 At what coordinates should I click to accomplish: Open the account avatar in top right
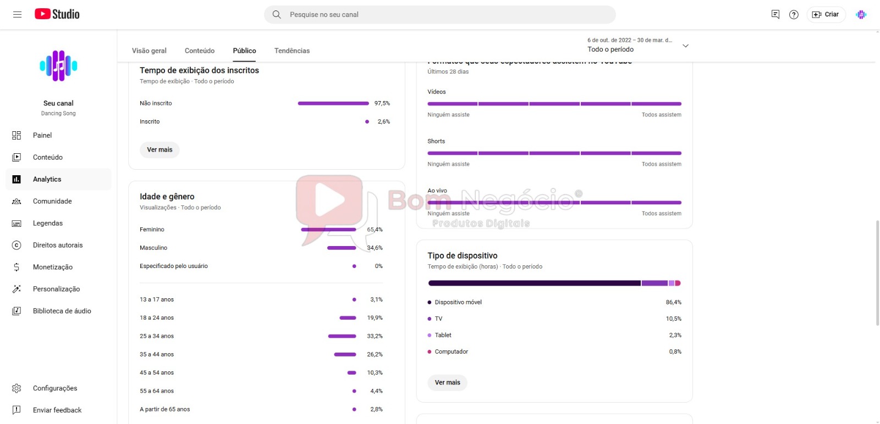[x=861, y=14]
